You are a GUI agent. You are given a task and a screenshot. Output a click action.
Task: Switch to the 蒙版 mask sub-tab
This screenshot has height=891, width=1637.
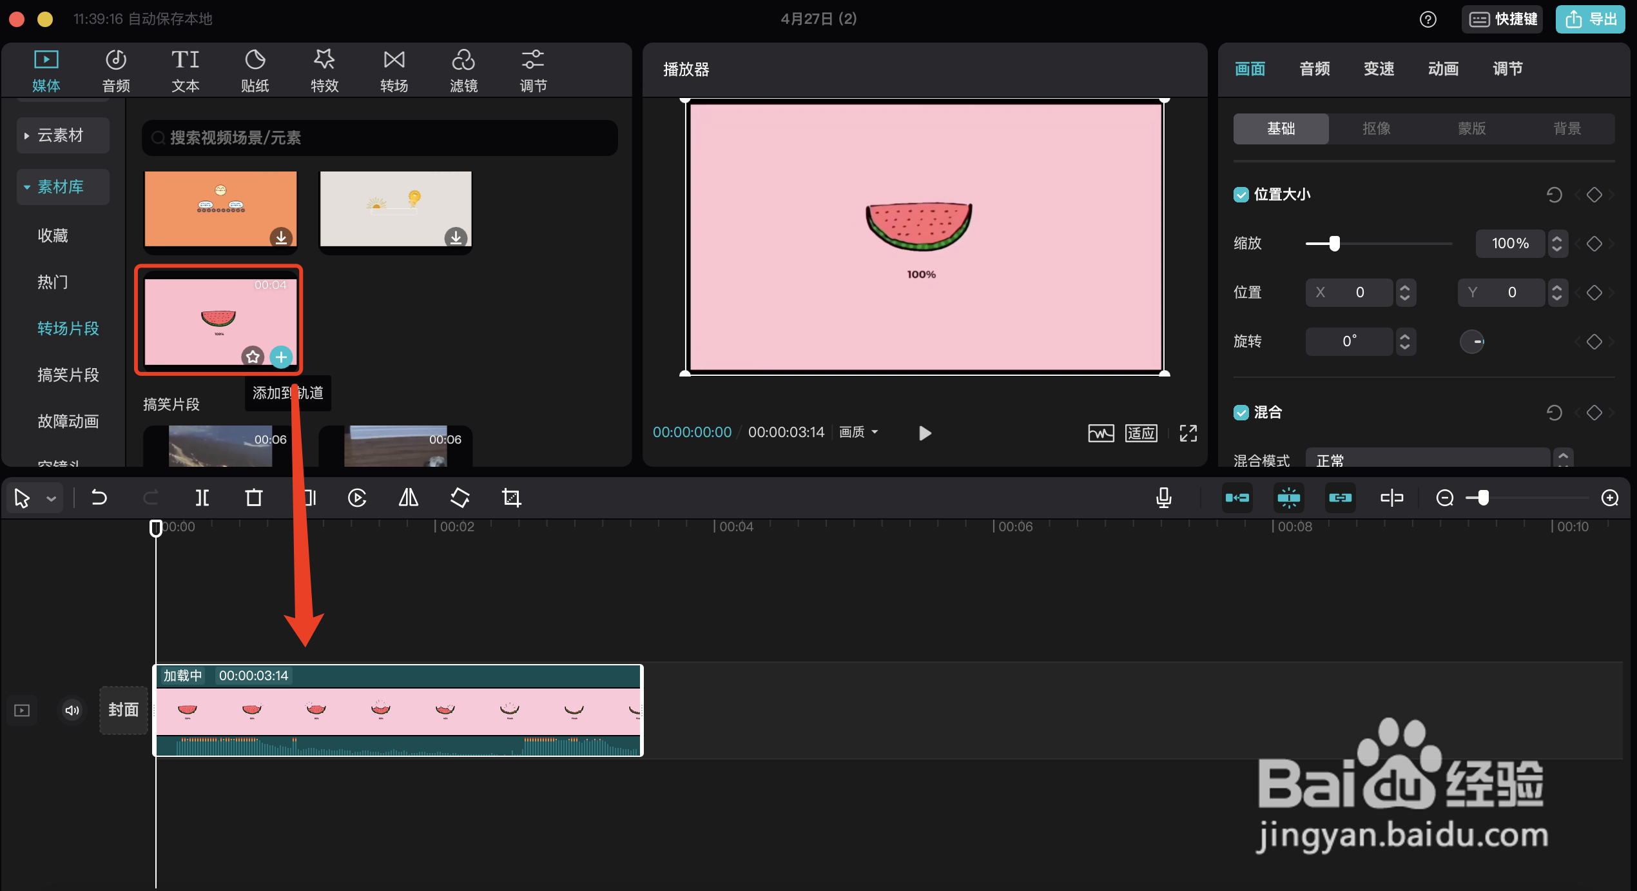tap(1471, 128)
